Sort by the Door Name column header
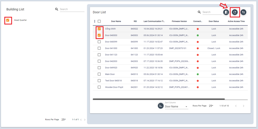The image size is (258, 129). coord(116,21)
